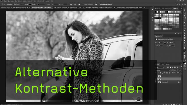This screenshot has height=105, width=187.
Task: Filter layers by pixel layer icon
Action: pyautogui.click(x=168, y=67)
